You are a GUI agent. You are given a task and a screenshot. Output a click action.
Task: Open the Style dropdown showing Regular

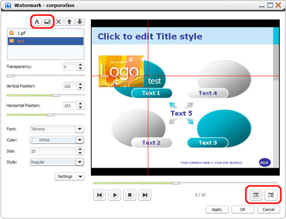coord(80,162)
